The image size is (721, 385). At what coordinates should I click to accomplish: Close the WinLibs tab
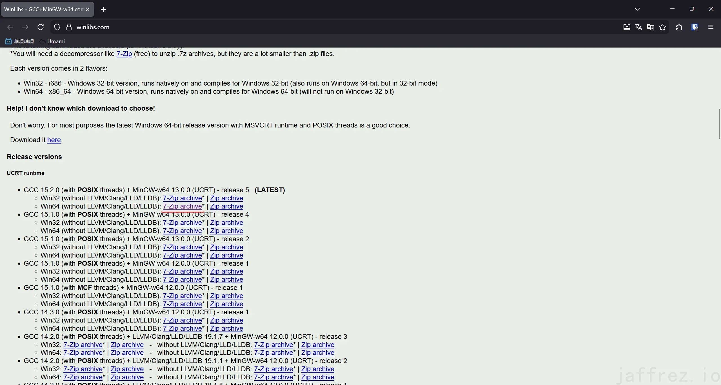coord(88,9)
